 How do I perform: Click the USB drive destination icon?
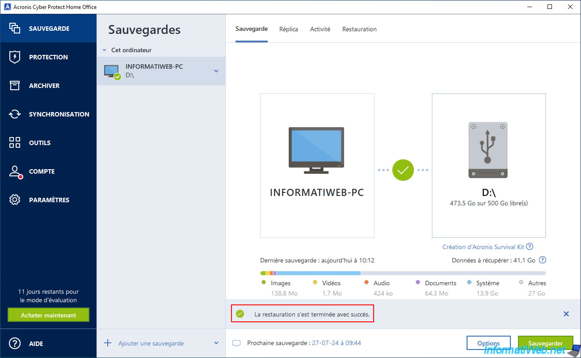pos(488,150)
